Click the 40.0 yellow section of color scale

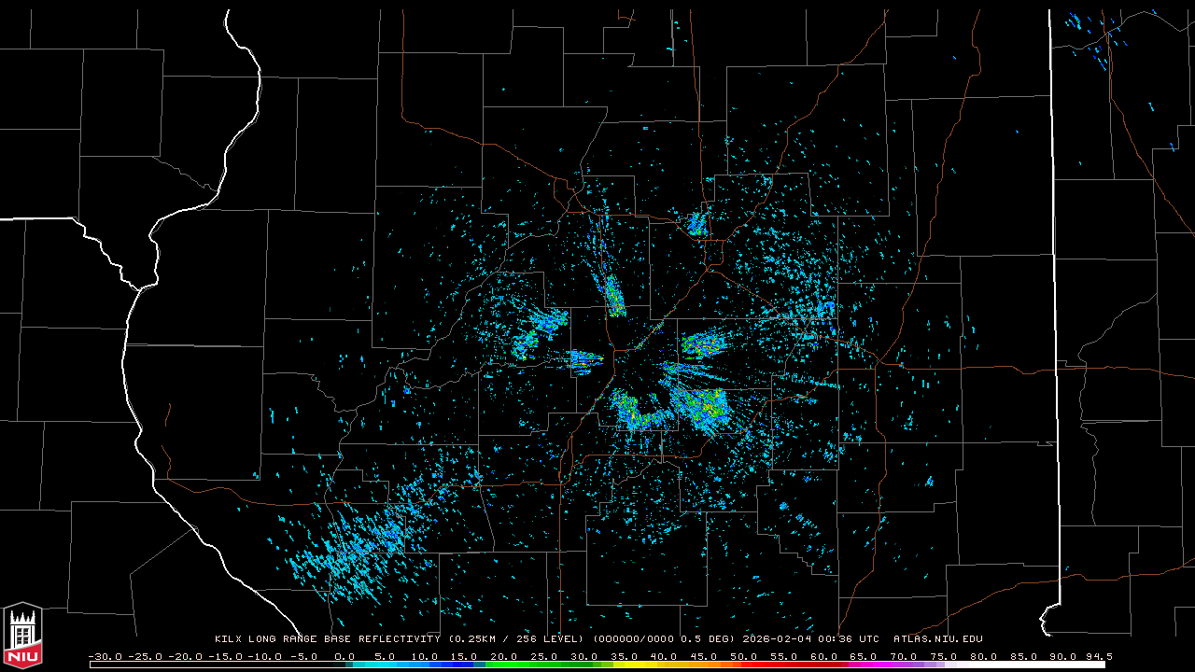(x=665, y=665)
